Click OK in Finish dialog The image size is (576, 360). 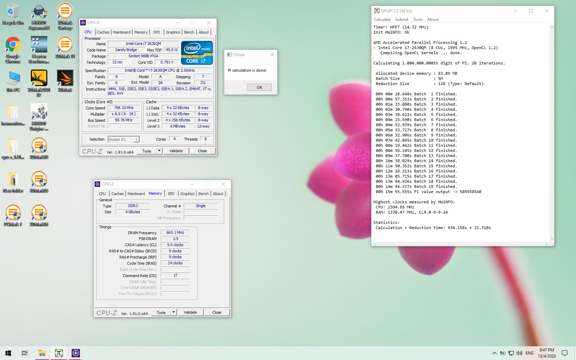pyautogui.click(x=259, y=87)
